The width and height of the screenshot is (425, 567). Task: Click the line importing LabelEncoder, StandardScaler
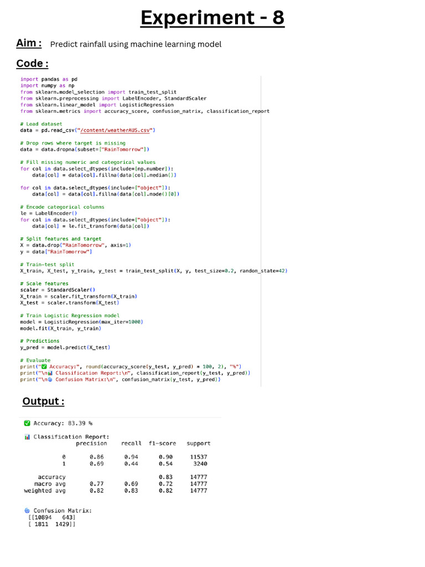[x=113, y=99]
